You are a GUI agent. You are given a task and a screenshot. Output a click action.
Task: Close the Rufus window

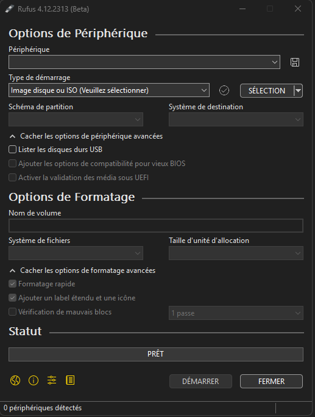point(298,9)
